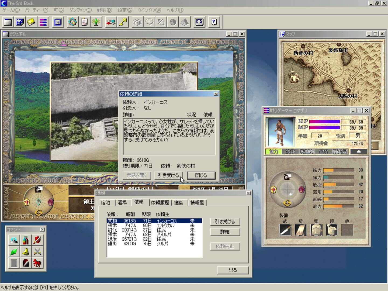
Task: Click the 魅力 stat bar
Action: coord(339,206)
